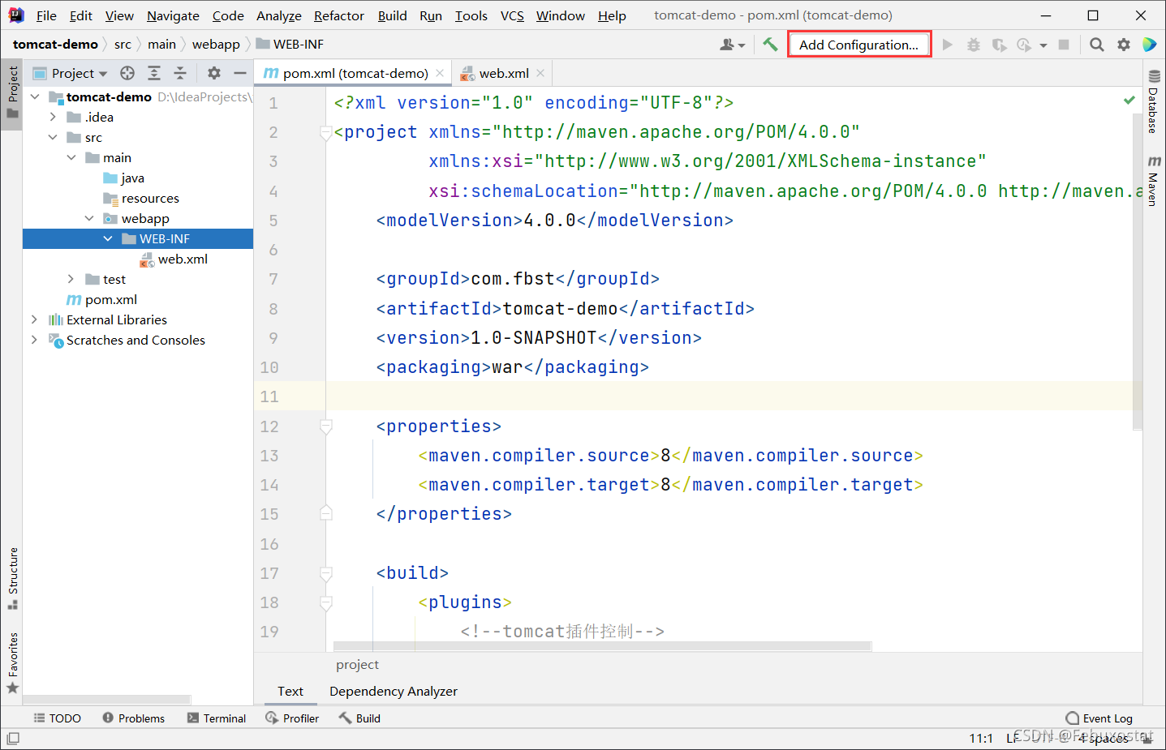Open the Event Log

click(1099, 718)
